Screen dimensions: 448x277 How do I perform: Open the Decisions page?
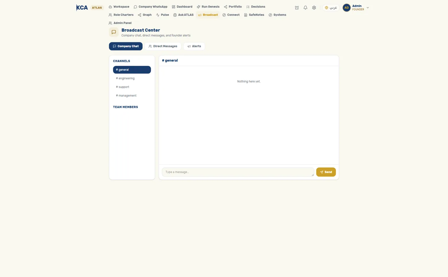tap(256, 7)
